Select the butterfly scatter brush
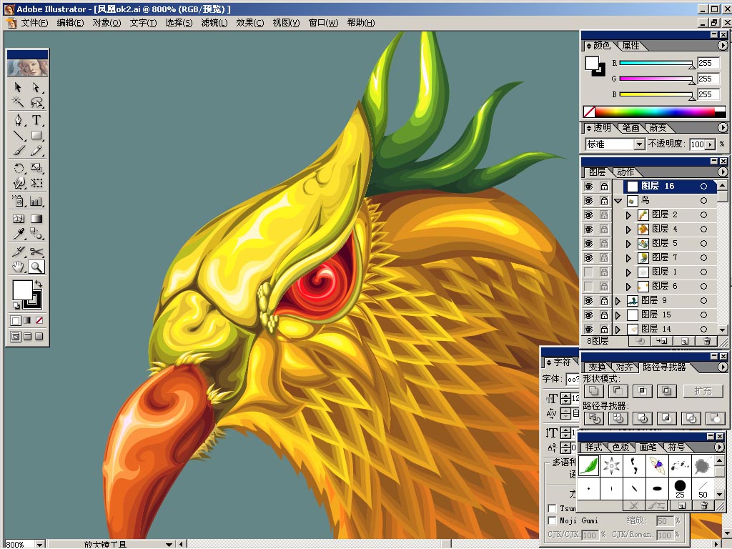The width and height of the screenshot is (732, 549). click(x=657, y=465)
